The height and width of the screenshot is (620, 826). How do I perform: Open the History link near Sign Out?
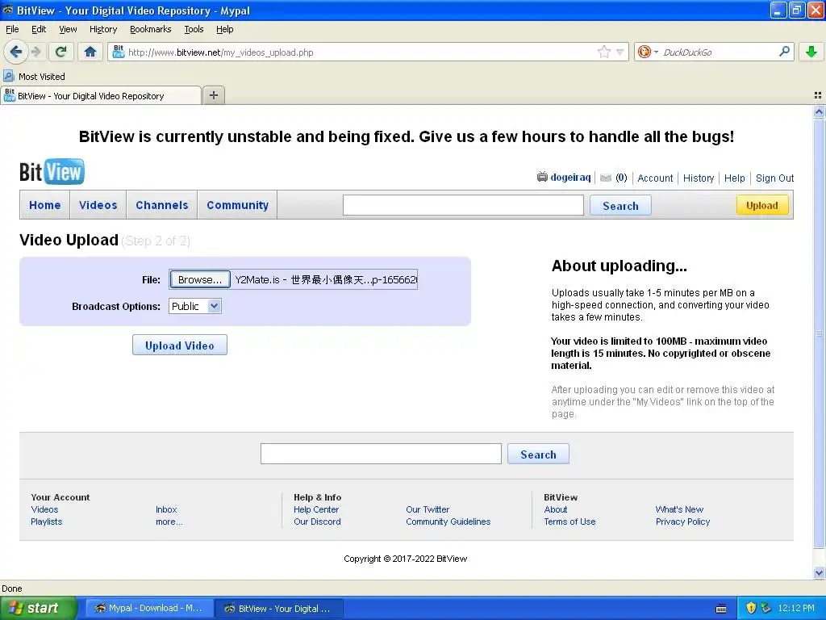tap(699, 178)
